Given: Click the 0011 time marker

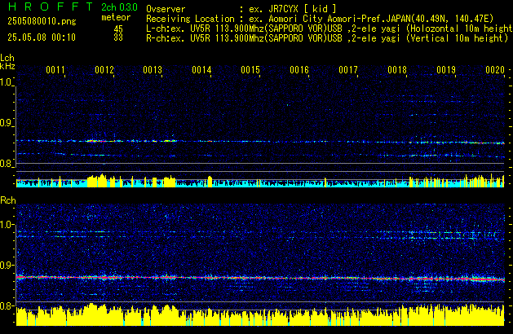Looking at the screenshot, I should [x=55, y=70].
